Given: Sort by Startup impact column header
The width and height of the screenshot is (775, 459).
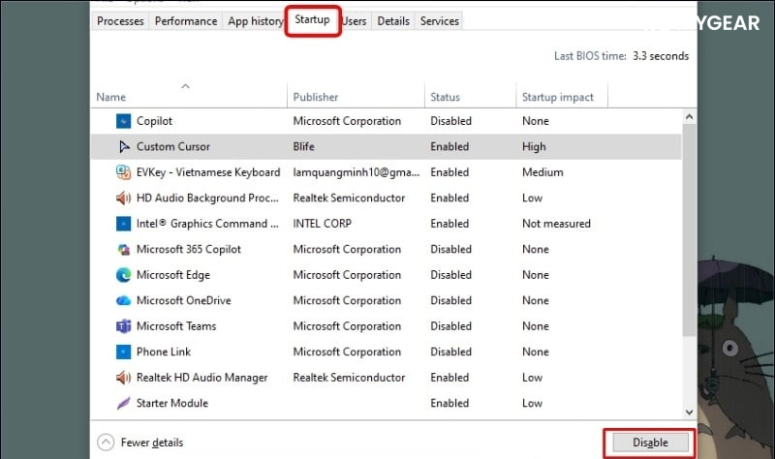Looking at the screenshot, I should pyautogui.click(x=560, y=97).
